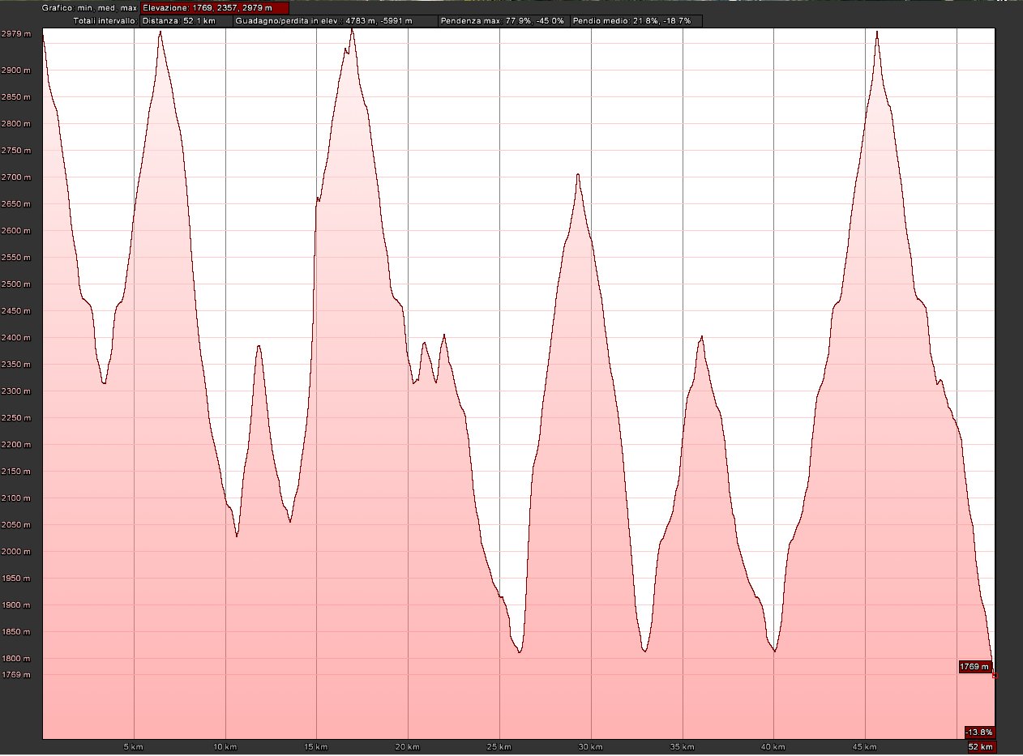Click the Distanza 52.1 km field

pos(185,20)
